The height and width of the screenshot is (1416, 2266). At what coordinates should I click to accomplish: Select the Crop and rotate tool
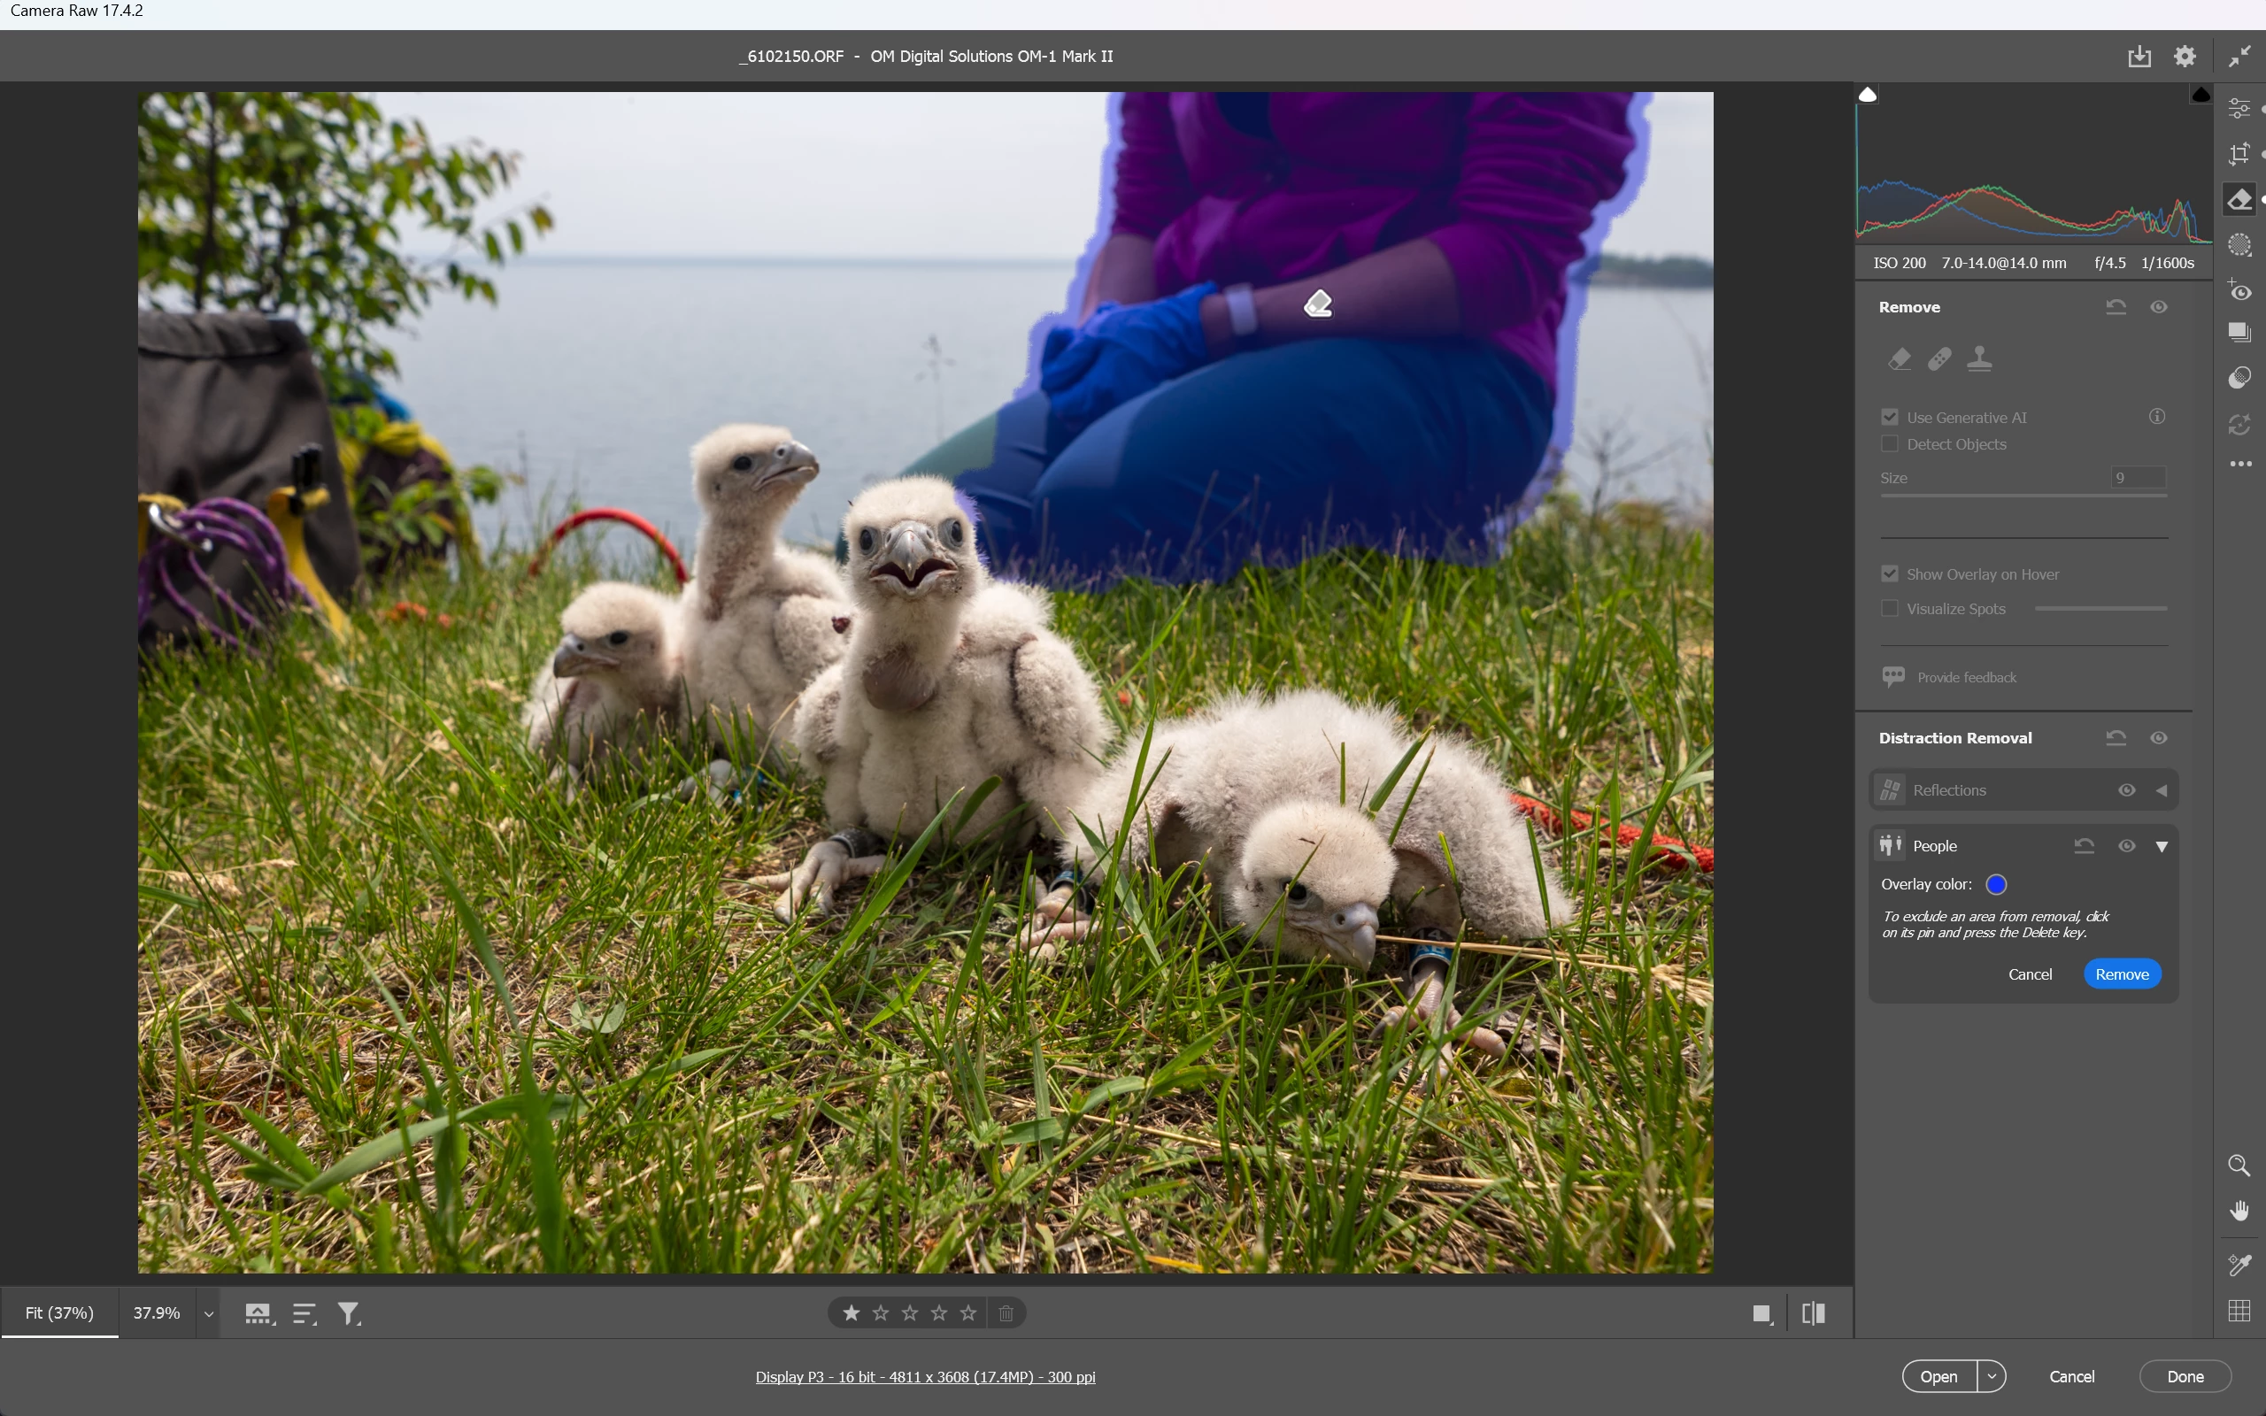click(x=2239, y=154)
